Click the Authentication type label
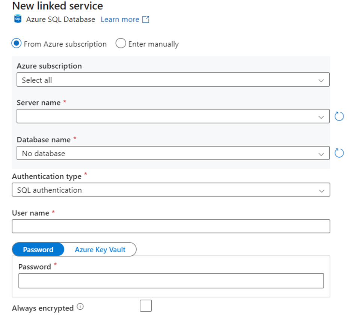The width and height of the screenshot is (353, 315). coord(47,176)
